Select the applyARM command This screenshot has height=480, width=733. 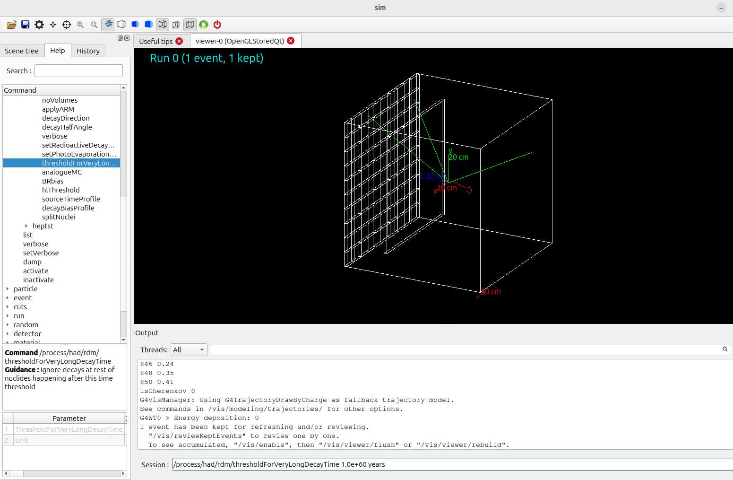coord(58,109)
